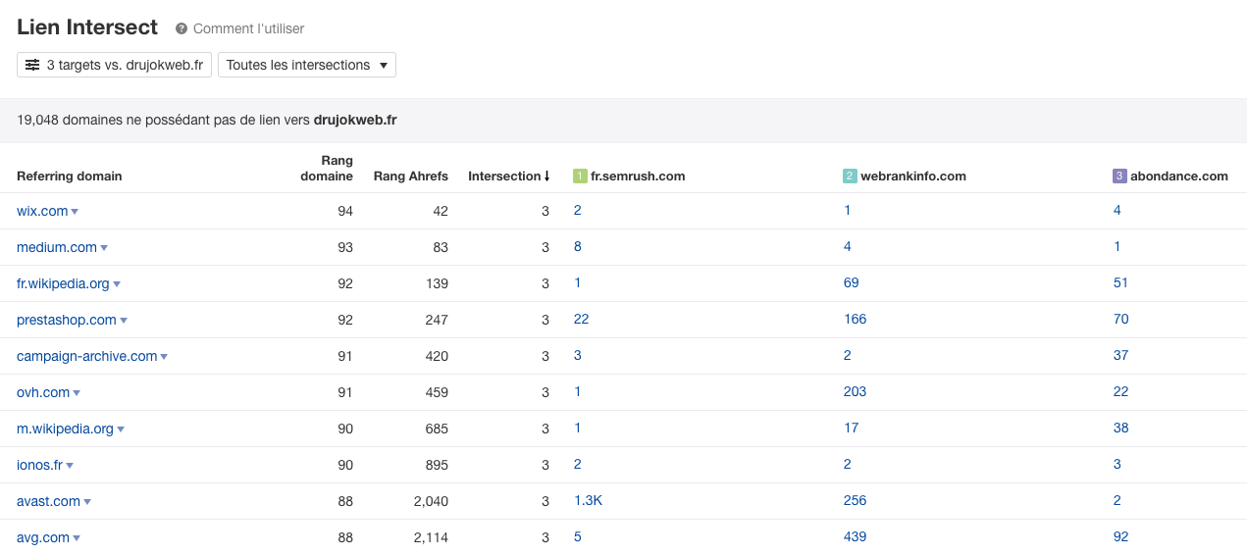
Task: Open 37 abondance links for campaign-archive.com
Action: tap(1120, 355)
